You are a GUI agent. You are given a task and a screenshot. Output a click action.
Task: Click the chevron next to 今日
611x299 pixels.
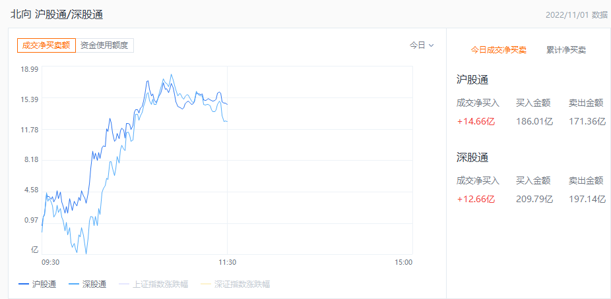tap(432, 45)
